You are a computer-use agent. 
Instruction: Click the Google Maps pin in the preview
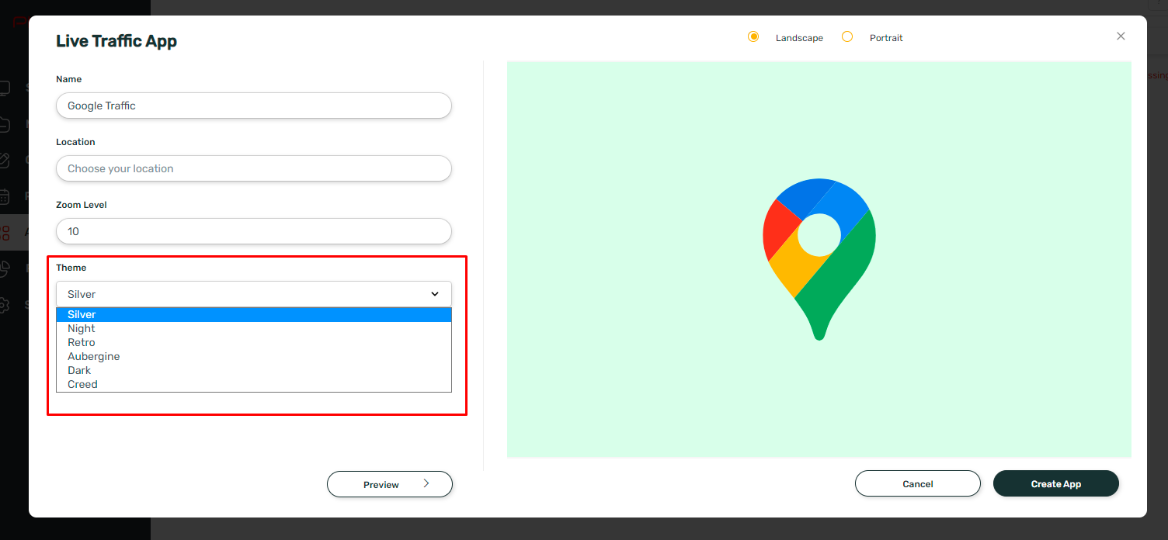pyautogui.click(x=819, y=259)
